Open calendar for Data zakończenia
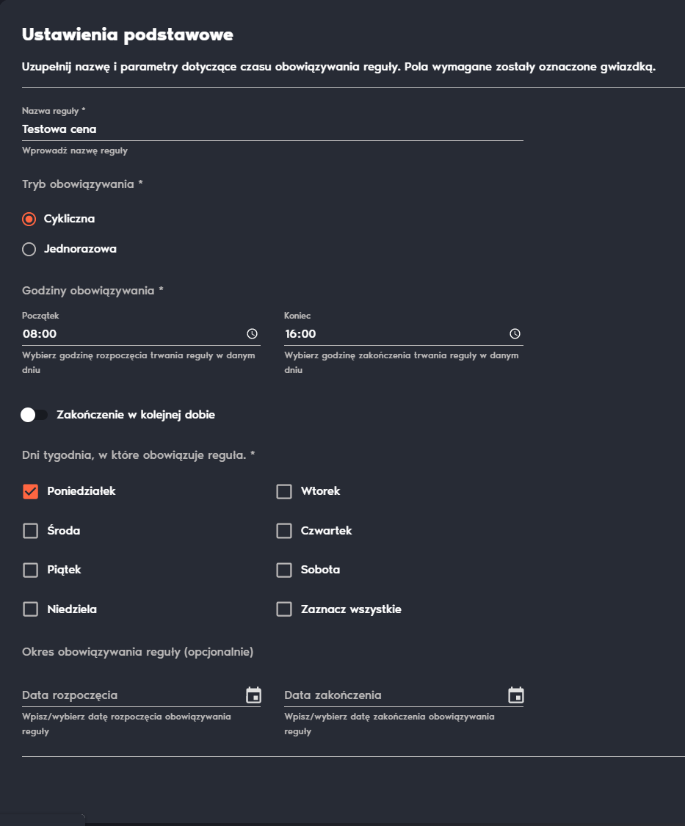Viewport: 685px width, 826px height. pyautogui.click(x=516, y=695)
